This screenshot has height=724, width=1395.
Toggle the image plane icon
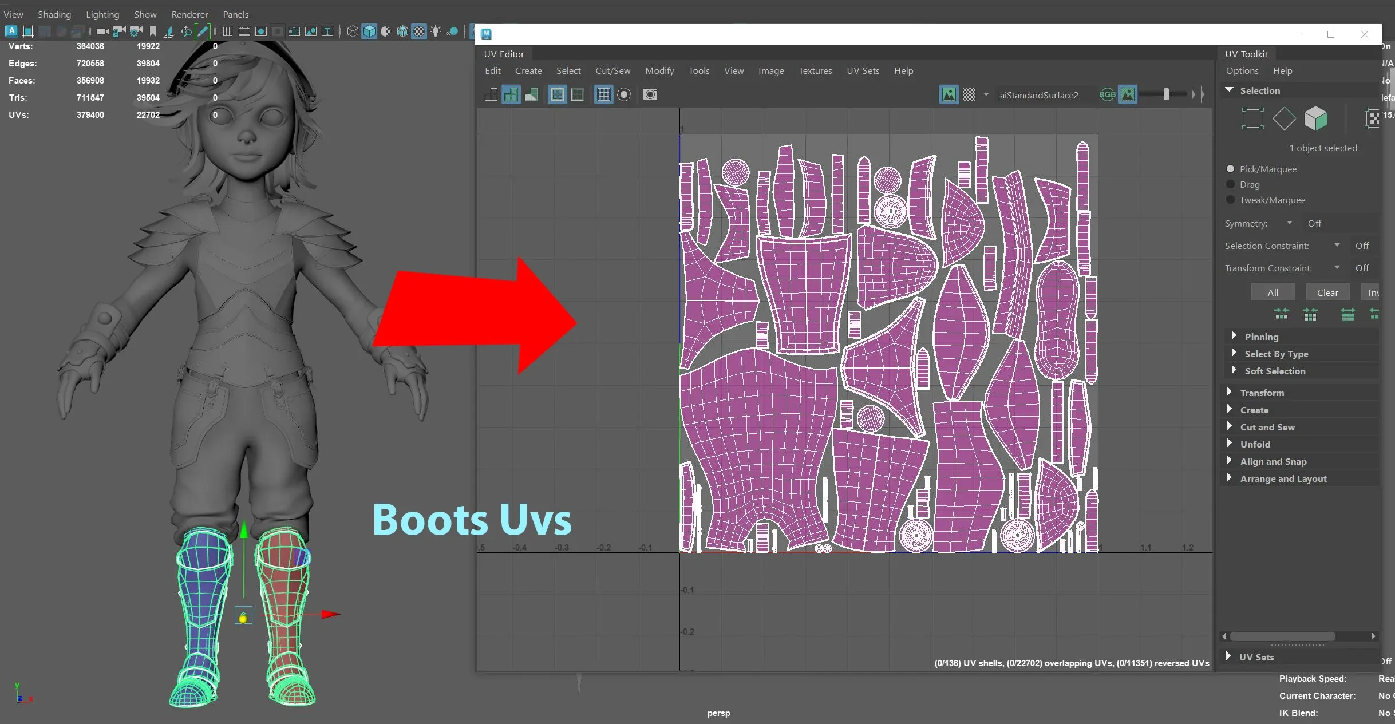click(169, 31)
